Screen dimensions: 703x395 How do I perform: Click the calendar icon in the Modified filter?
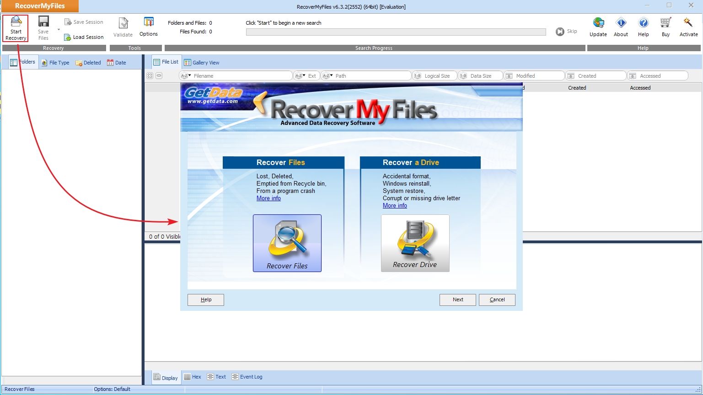(509, 76)
